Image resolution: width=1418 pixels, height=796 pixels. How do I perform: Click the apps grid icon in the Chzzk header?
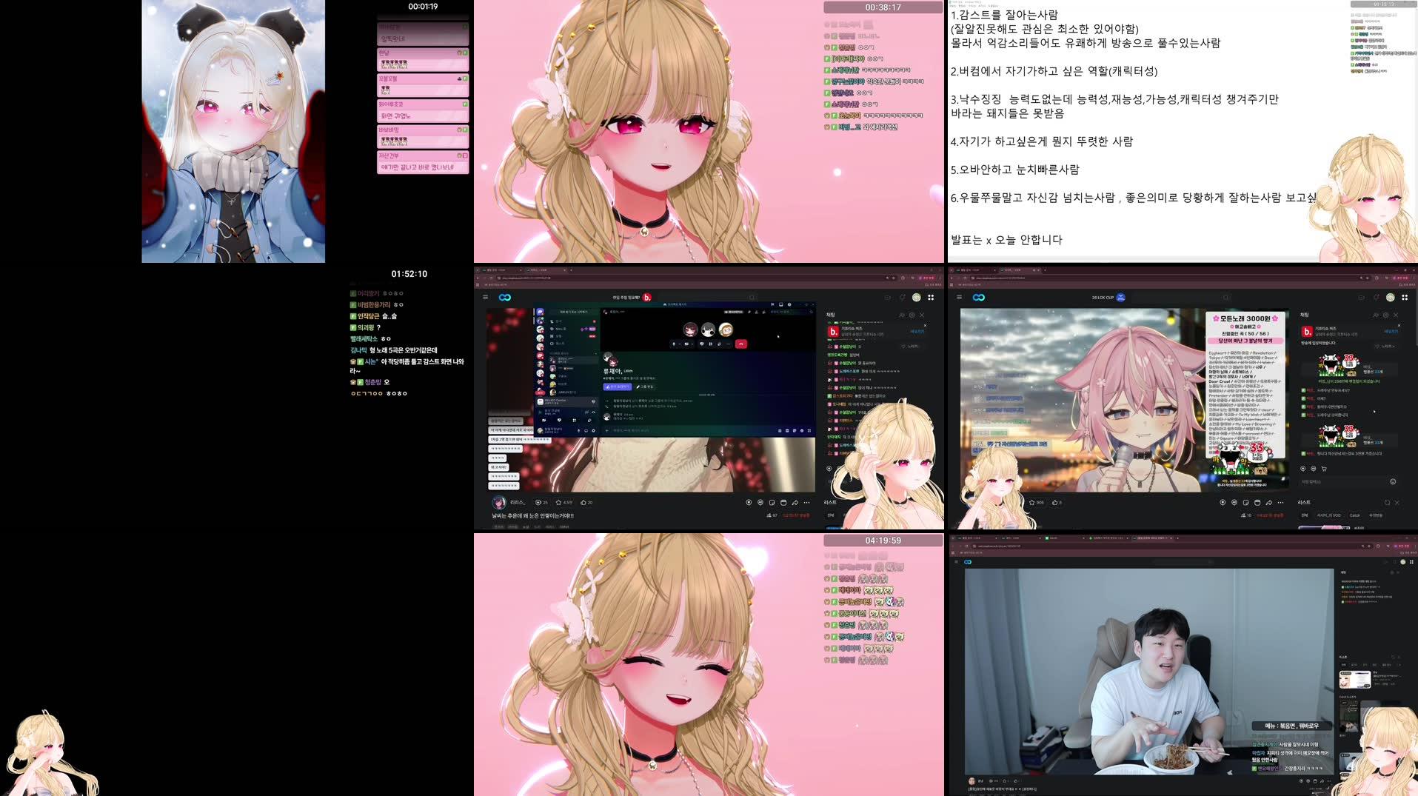[x=932, y=297]
